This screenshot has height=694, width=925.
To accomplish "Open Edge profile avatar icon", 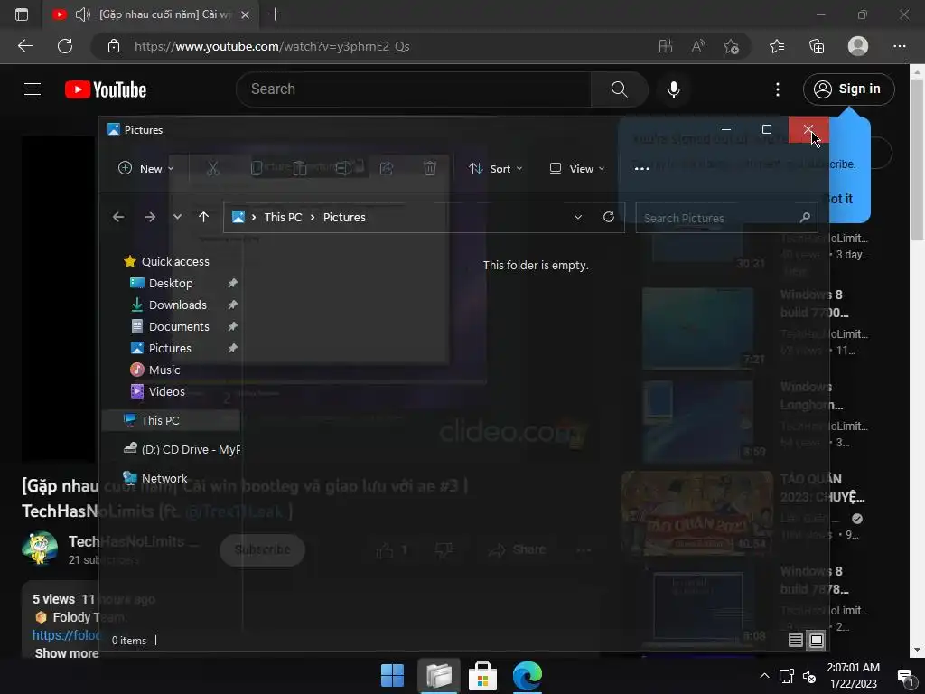I will pyautogui.click(x=858, y=46).
